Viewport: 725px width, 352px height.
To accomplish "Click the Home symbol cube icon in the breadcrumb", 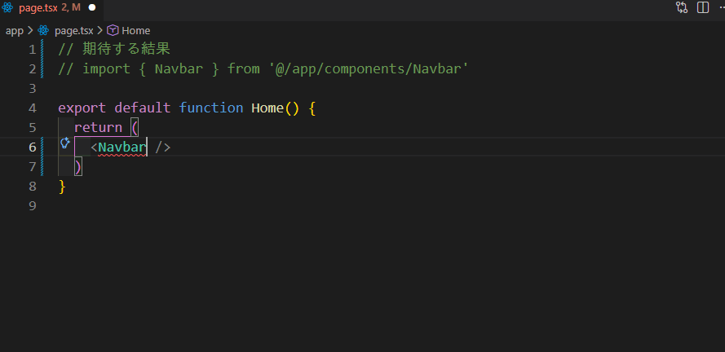I will [113, 30].
